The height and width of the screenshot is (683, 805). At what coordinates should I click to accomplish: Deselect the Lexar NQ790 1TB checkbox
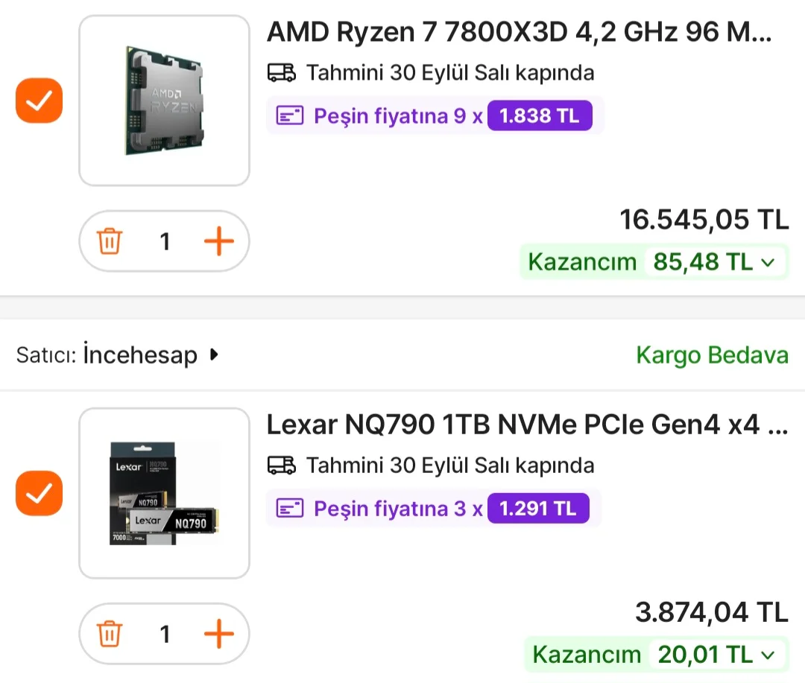[39, 493]
